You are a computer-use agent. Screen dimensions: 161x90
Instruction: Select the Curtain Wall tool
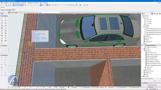tap(2, 28)
